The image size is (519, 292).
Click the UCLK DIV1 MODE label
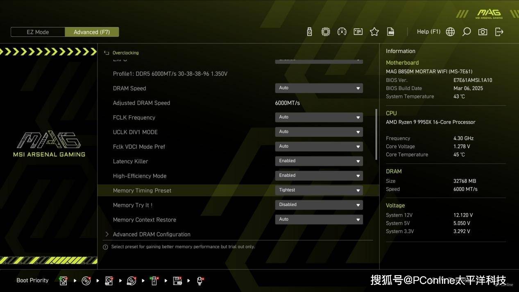135,132
